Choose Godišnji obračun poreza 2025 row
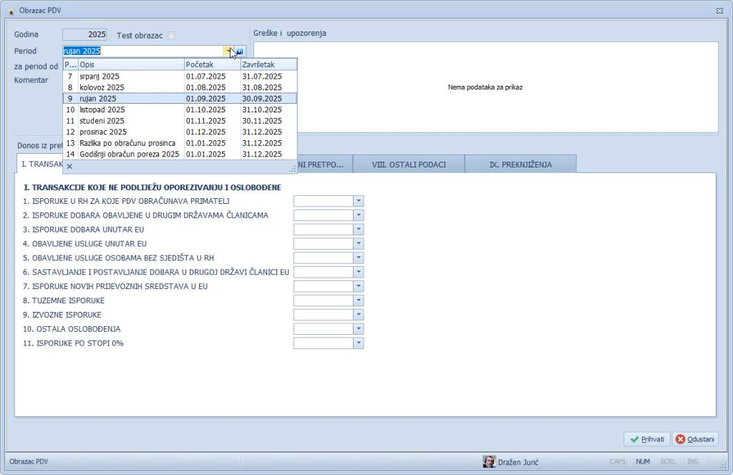 (130, 154)
